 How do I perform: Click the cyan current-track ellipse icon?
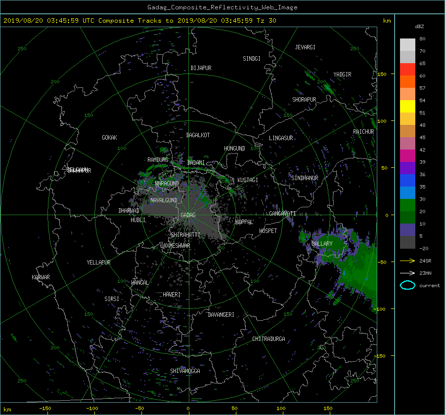point(407,285)
